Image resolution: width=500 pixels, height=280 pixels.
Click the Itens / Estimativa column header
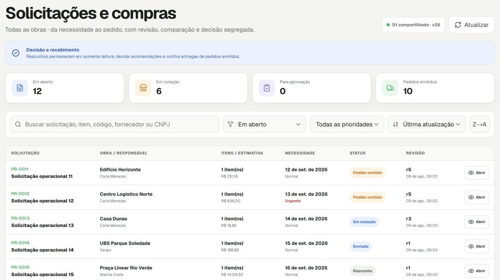point(242,153)
